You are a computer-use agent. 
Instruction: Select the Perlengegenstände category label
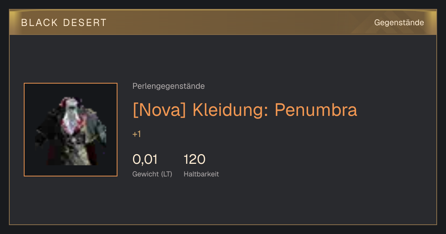[x=168, y=86]
